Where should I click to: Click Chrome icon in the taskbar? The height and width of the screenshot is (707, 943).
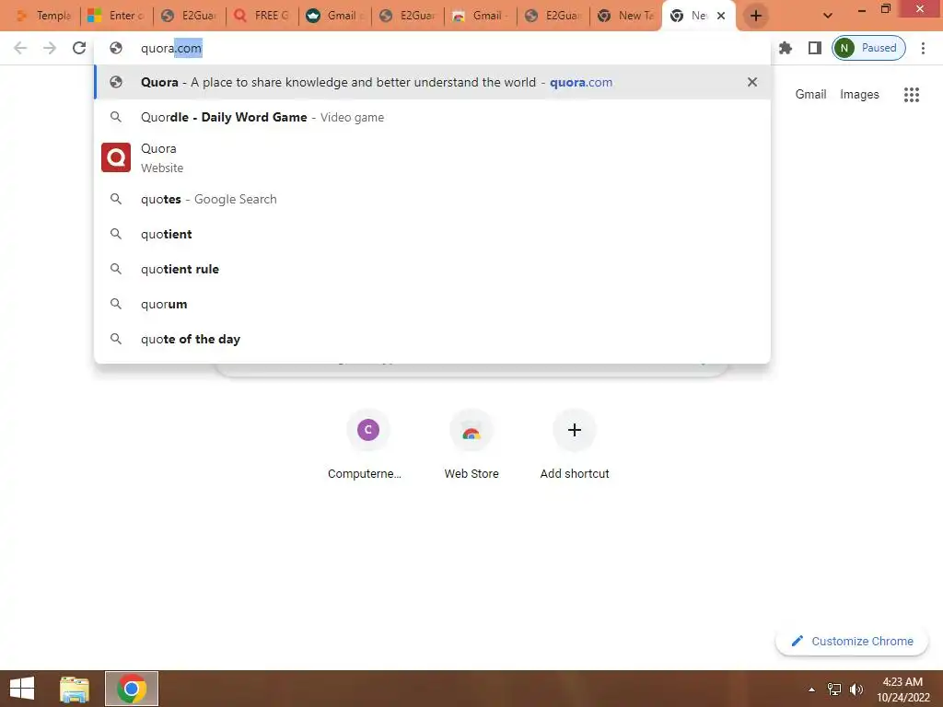[132, 689]
